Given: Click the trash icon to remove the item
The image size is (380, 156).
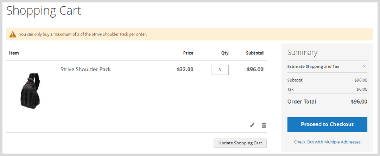Looking at the screenshot, I should point(264,125).
